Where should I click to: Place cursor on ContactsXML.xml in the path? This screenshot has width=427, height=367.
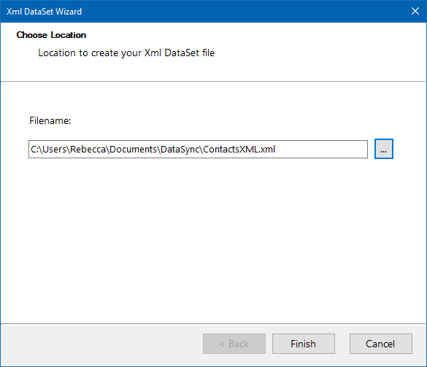click(x=239, y=149)
